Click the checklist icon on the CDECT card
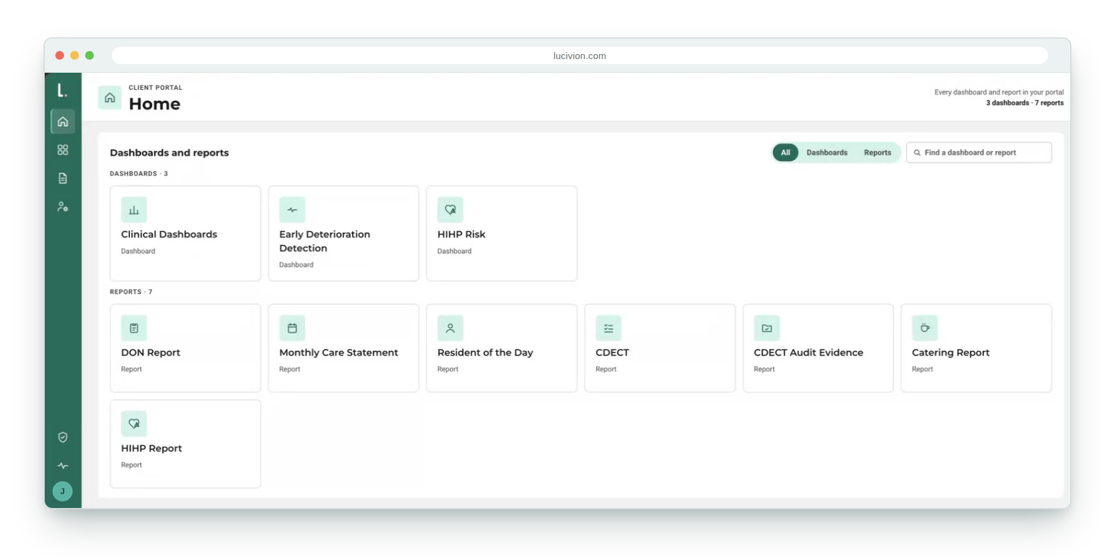 click(x=608, y=328)
